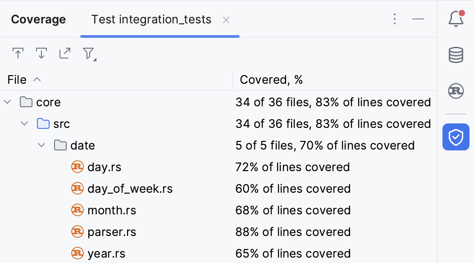474x263 pixels.
Task: Select the Coverage shield icon in the sidebar
Action: [456, 137]
